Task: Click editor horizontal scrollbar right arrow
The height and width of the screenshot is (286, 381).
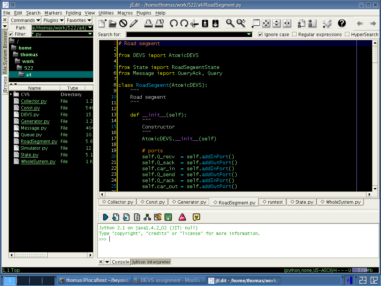Action: tap(369, 194)
